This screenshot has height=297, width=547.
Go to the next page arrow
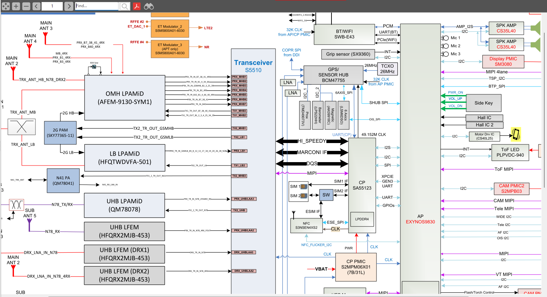[x=69, y=6]
